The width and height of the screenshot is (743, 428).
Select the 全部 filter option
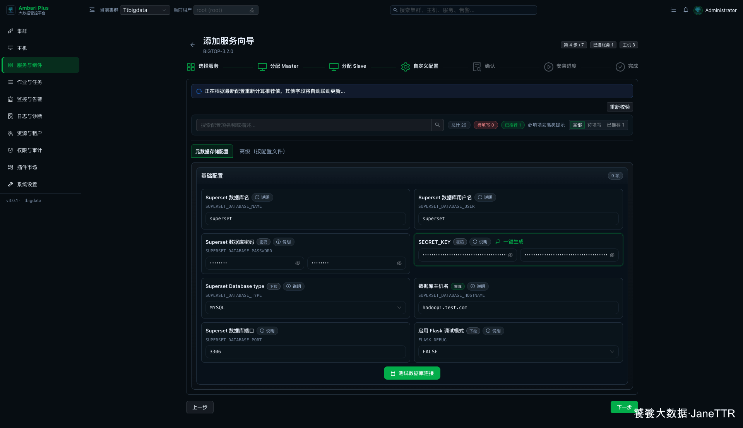pos(577,125)
